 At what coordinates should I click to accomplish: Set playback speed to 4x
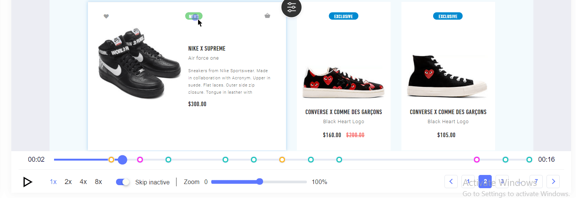[x=83, y=182]
